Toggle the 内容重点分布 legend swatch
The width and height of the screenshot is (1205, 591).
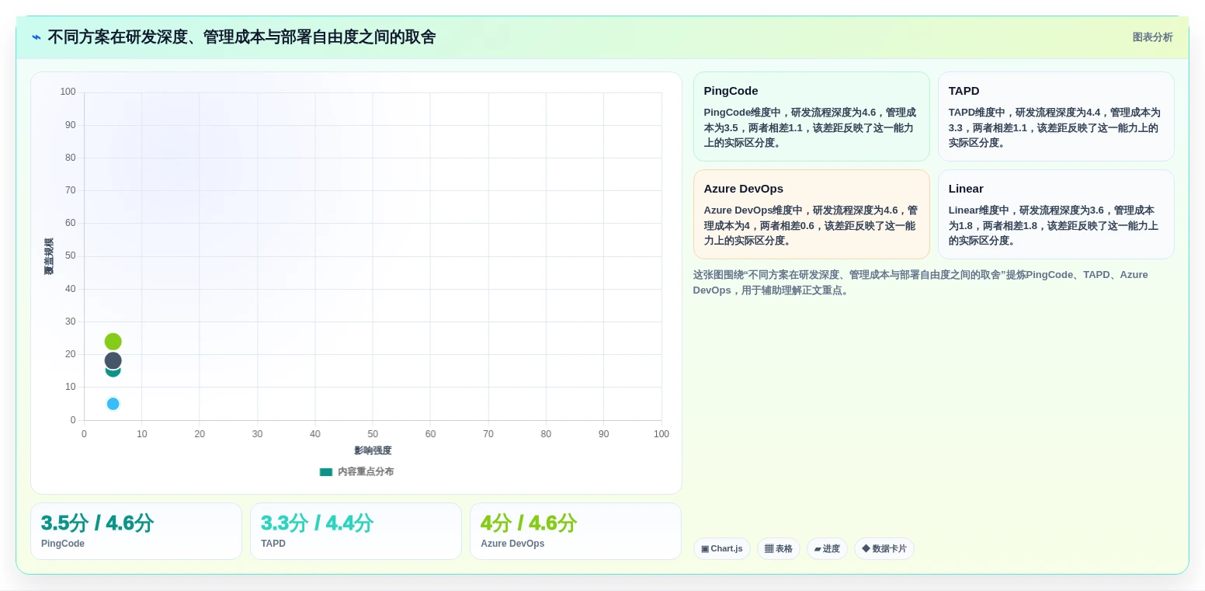click(x=326, y=472)
